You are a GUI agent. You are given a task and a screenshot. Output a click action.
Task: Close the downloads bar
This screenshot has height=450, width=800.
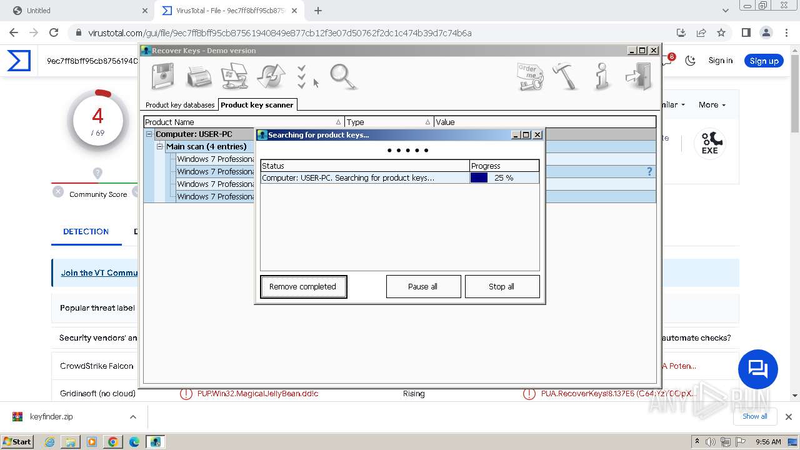(x=789, y=417)
